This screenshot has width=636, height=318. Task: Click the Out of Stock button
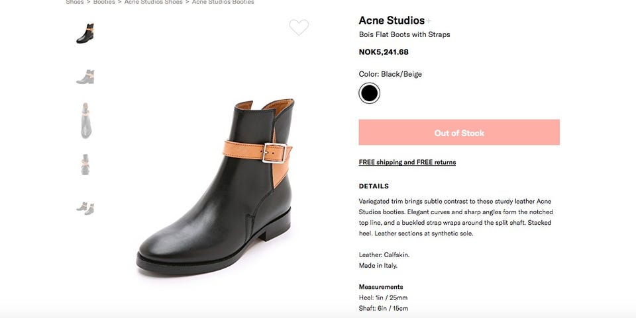point(459,132)
